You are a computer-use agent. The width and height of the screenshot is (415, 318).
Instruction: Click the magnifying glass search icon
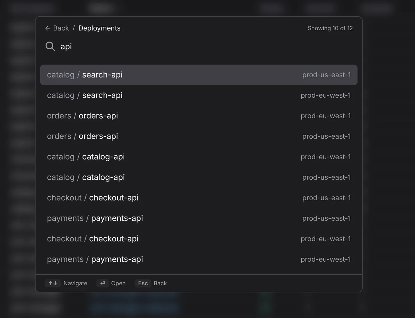click(x=50, y=46)
